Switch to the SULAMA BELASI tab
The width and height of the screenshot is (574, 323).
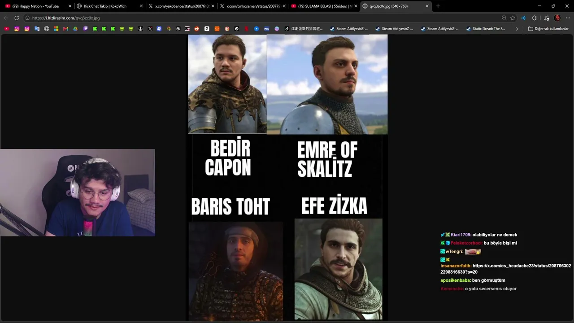click(x=324, y=6)
